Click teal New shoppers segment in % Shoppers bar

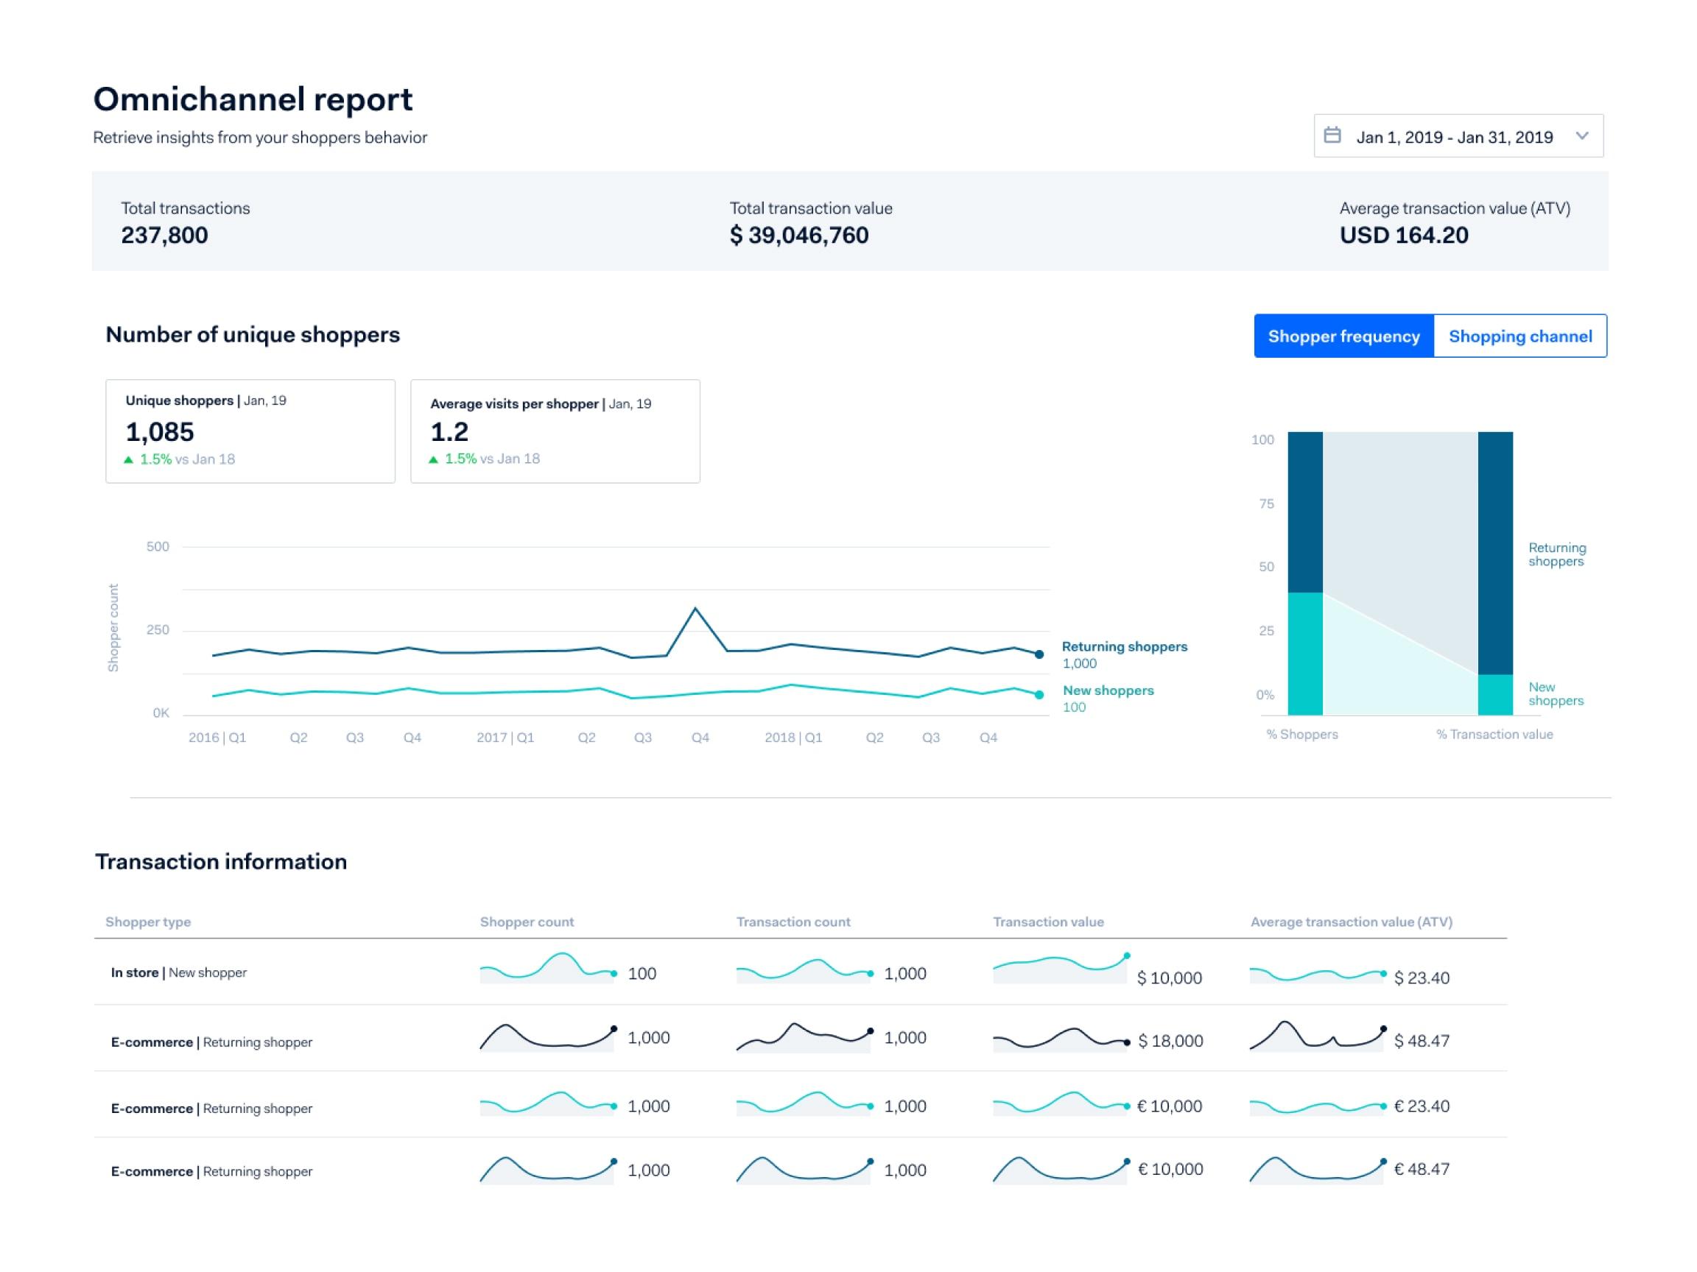(x=1305, y=653)
